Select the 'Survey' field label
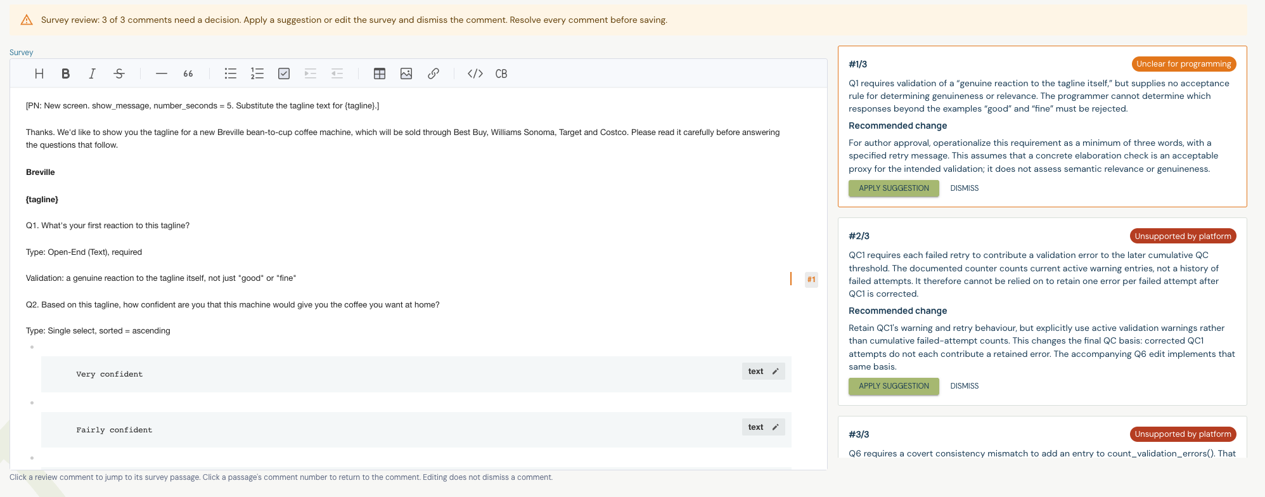This screenshot has height=497, width=1265. click(x=22, y=53)
